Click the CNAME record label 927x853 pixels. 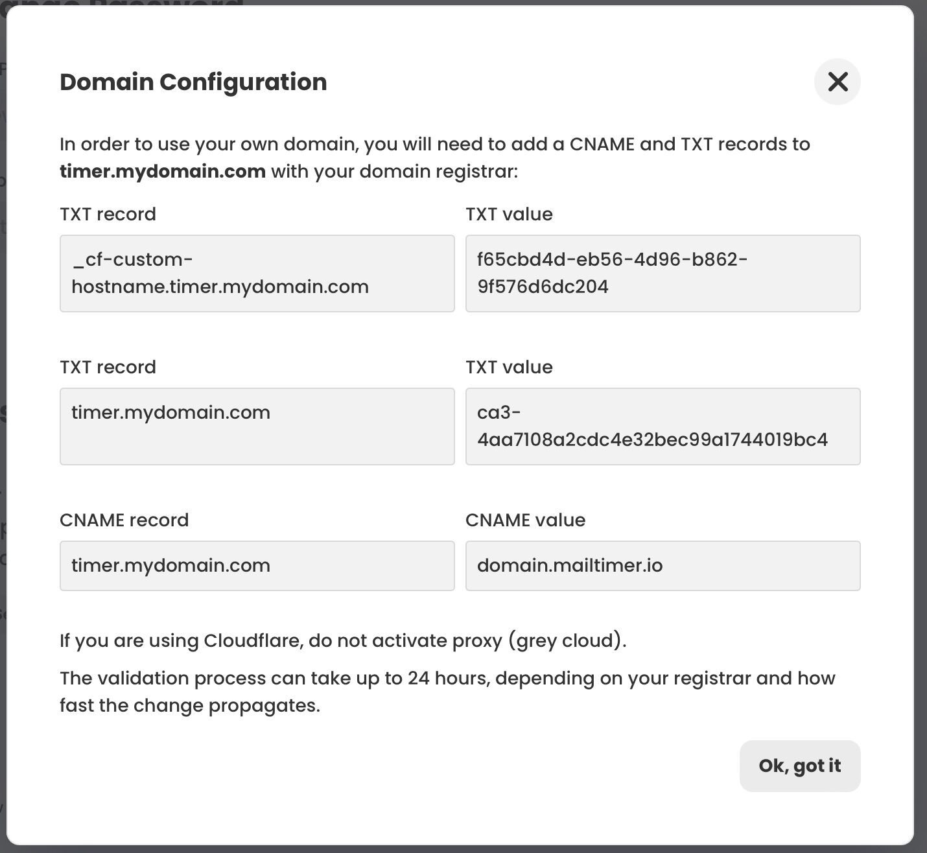coord(124,520)
